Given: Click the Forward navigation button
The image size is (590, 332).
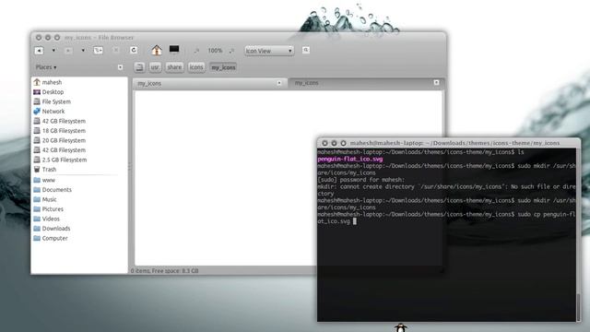Looking at the screenshot, I should pos(68,51).
